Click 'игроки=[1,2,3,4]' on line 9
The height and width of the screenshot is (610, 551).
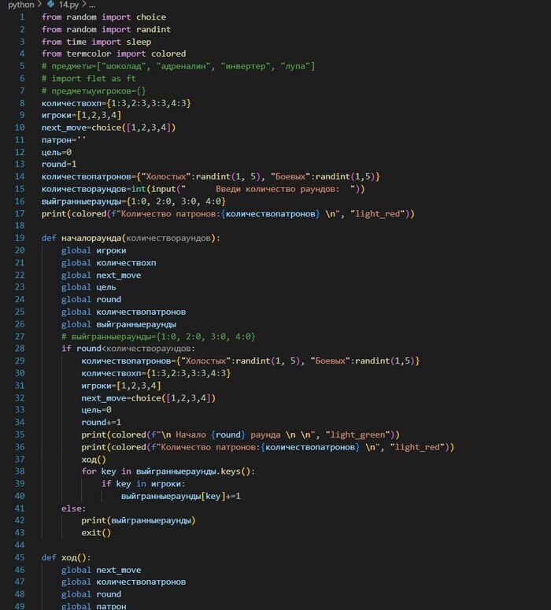point(81,115)
